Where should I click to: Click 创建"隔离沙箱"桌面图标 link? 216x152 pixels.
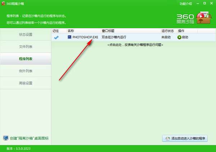point(29,138)
